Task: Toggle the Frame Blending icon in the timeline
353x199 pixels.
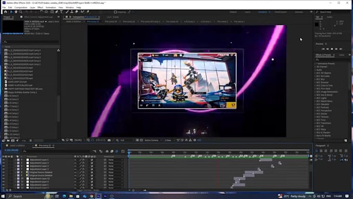Action: click(112, 151)
